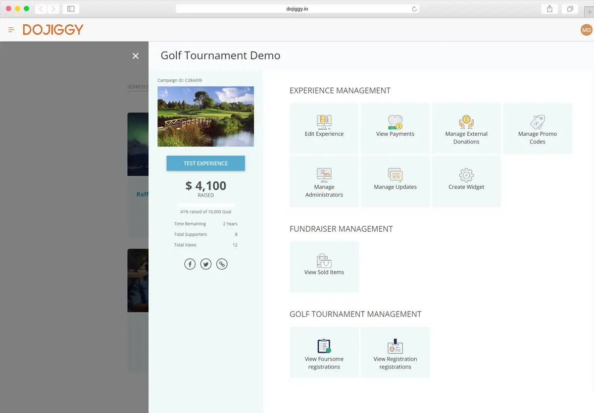Screen dimensions: 594x413
Task: Open the golf course campaign image
Action: (x=205, y=116)
